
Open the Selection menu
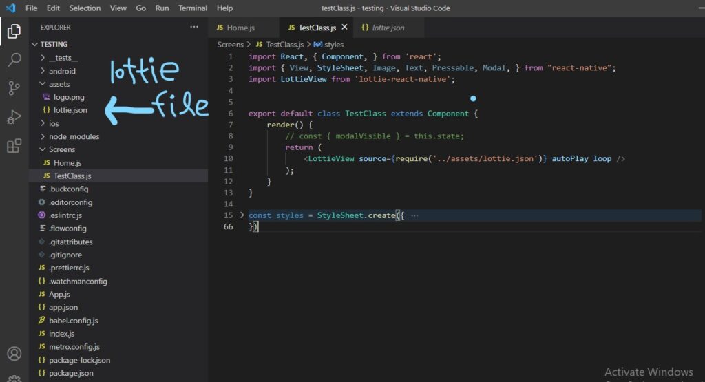(x=85, y=8)
